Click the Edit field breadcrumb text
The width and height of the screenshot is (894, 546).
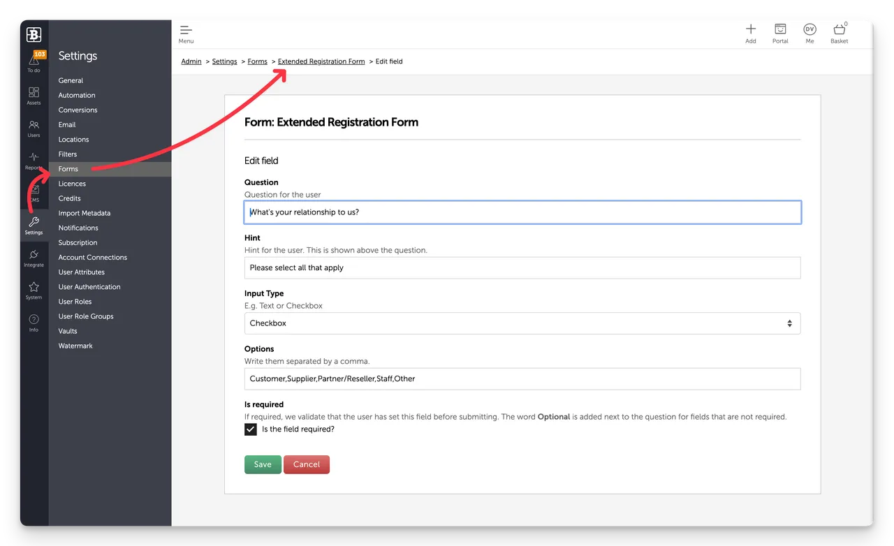tap(389, 61)
